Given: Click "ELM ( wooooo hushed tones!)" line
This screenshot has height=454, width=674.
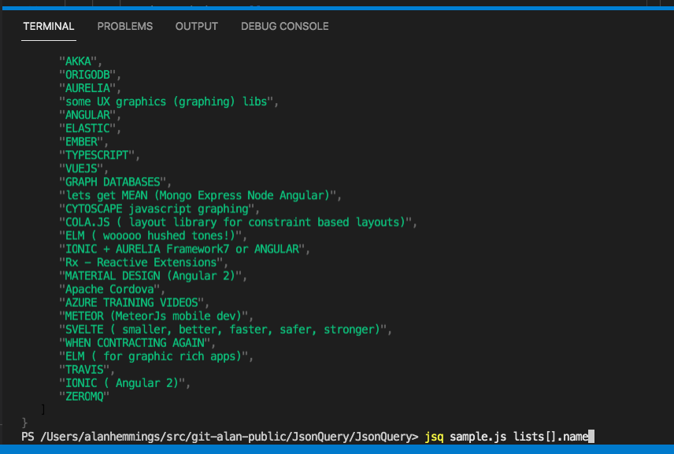Looking at the screenshot, I should [x=153, y=235].
